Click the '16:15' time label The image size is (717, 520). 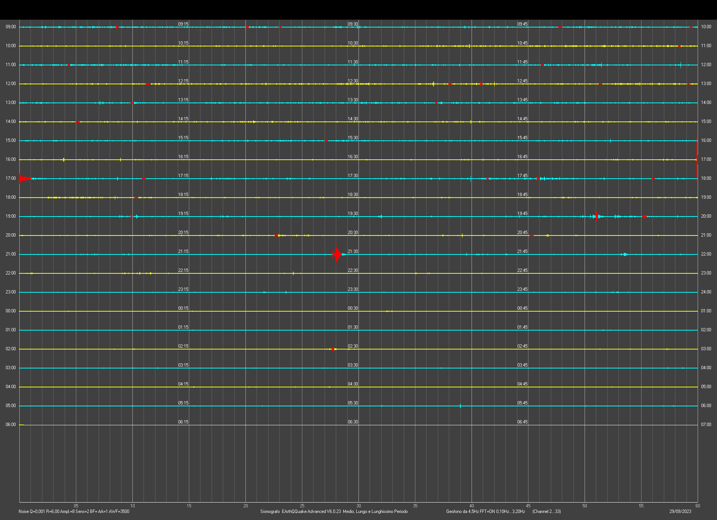coord(183,157)
